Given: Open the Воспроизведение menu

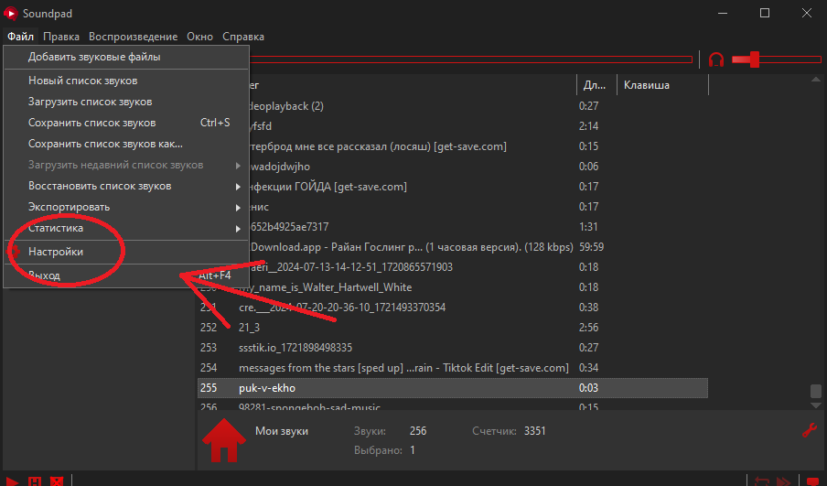Looking at the screenshot, I should (133, 37).
